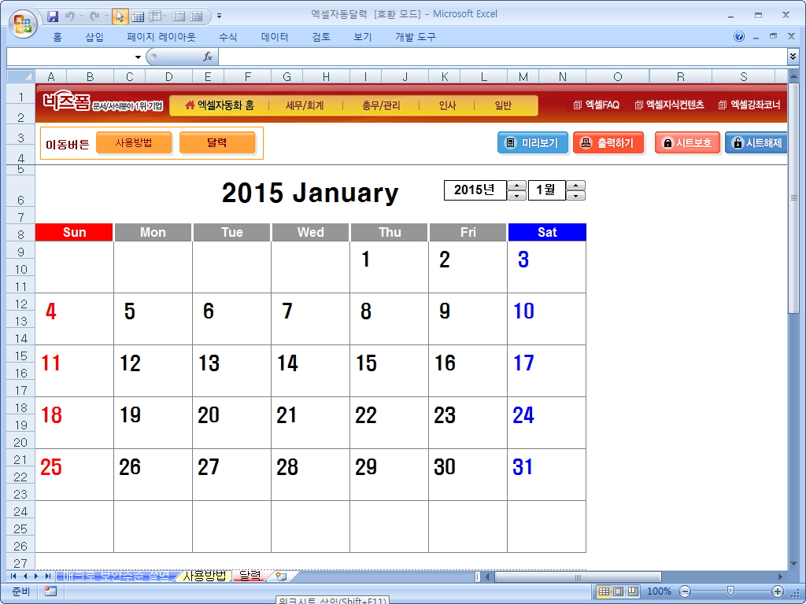Click the insert function fx icon
This screenshot has height=604, width=806.
click(208, 57)
